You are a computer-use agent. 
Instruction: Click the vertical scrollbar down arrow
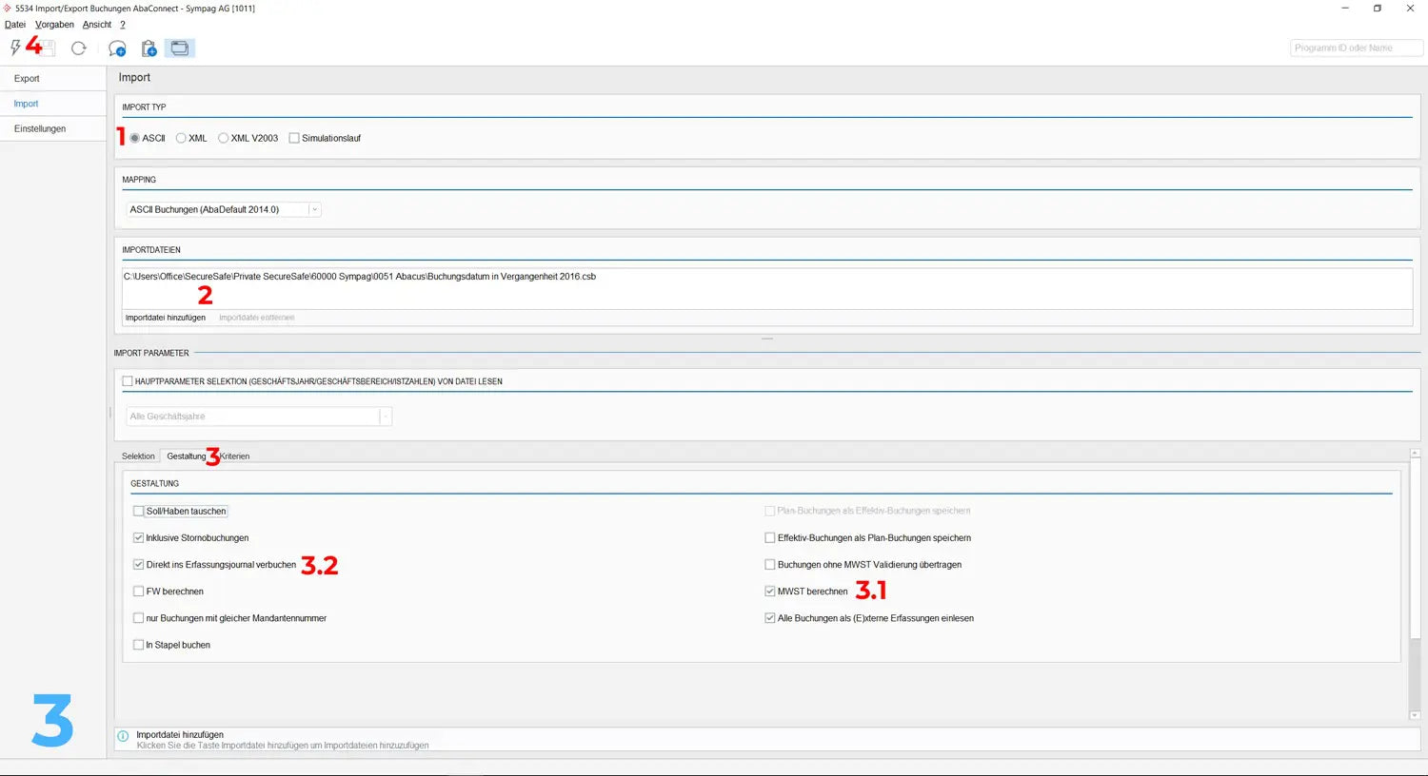(x=1415, y=715)
